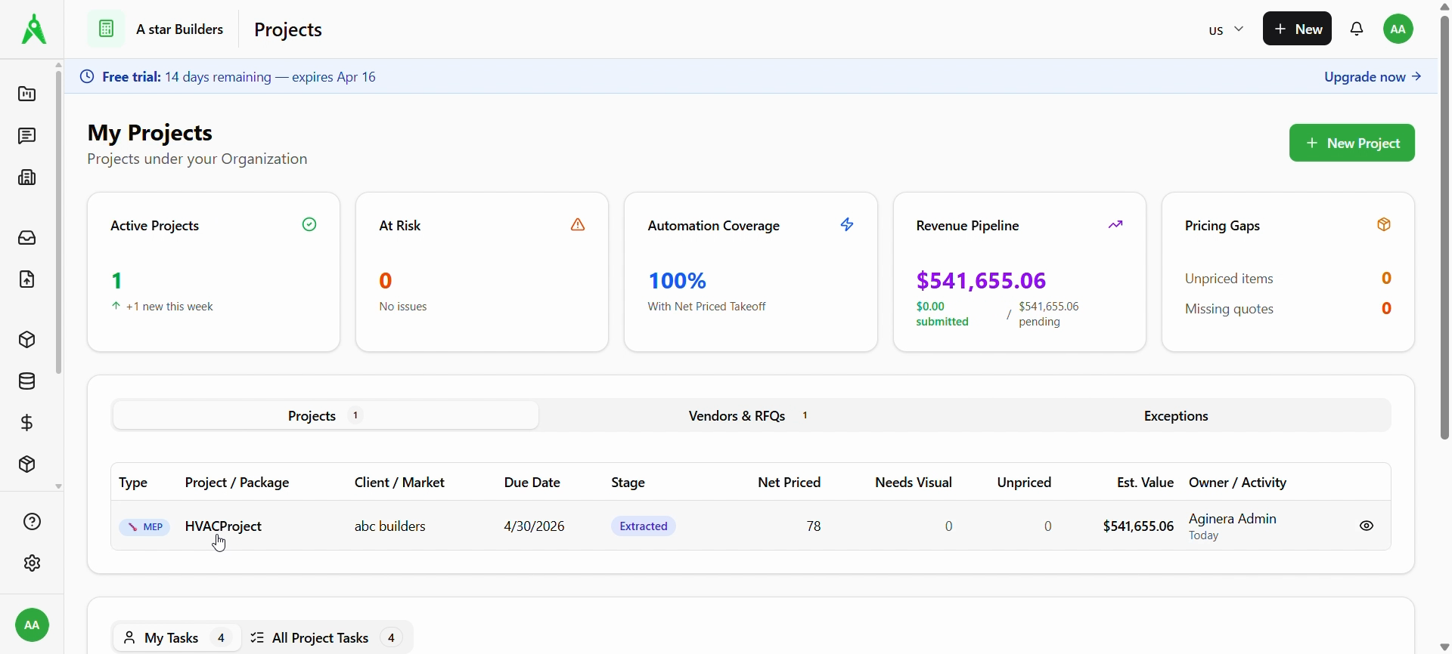Open the help question mark icon
Screen dimensions: 1452x654
pos(32,522)
